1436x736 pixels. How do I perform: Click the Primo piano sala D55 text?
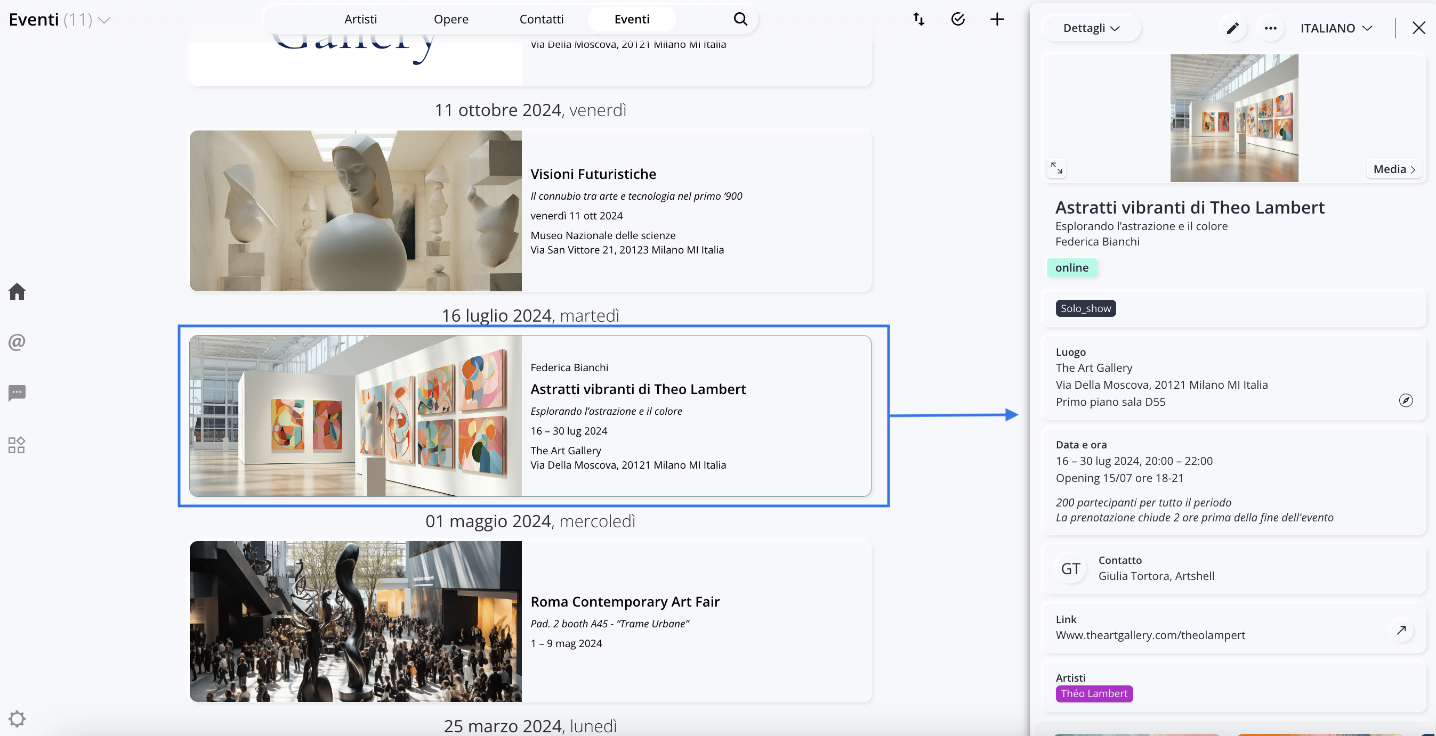[x=1110, y=402]
